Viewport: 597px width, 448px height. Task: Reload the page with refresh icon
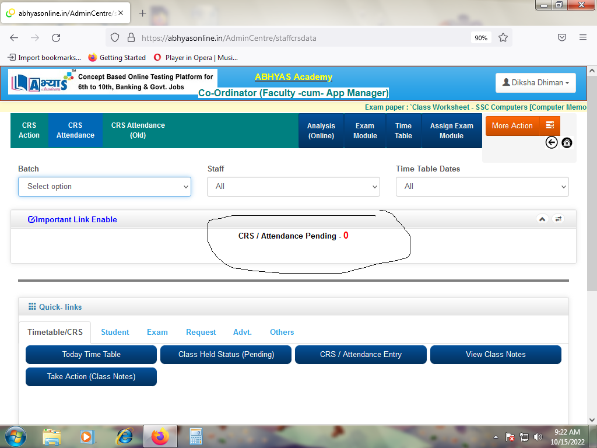[x=56, y=37]
